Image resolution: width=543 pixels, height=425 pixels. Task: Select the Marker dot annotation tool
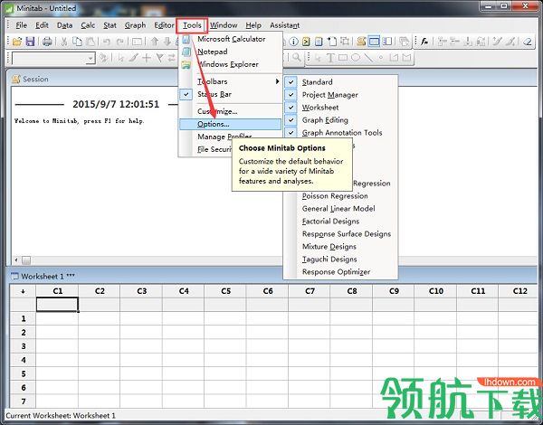pos(381,58)
